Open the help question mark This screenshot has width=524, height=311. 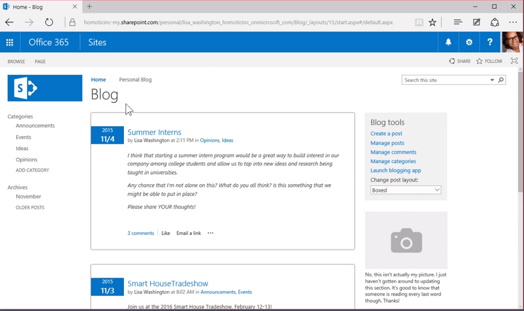click(x=490, y=42)
